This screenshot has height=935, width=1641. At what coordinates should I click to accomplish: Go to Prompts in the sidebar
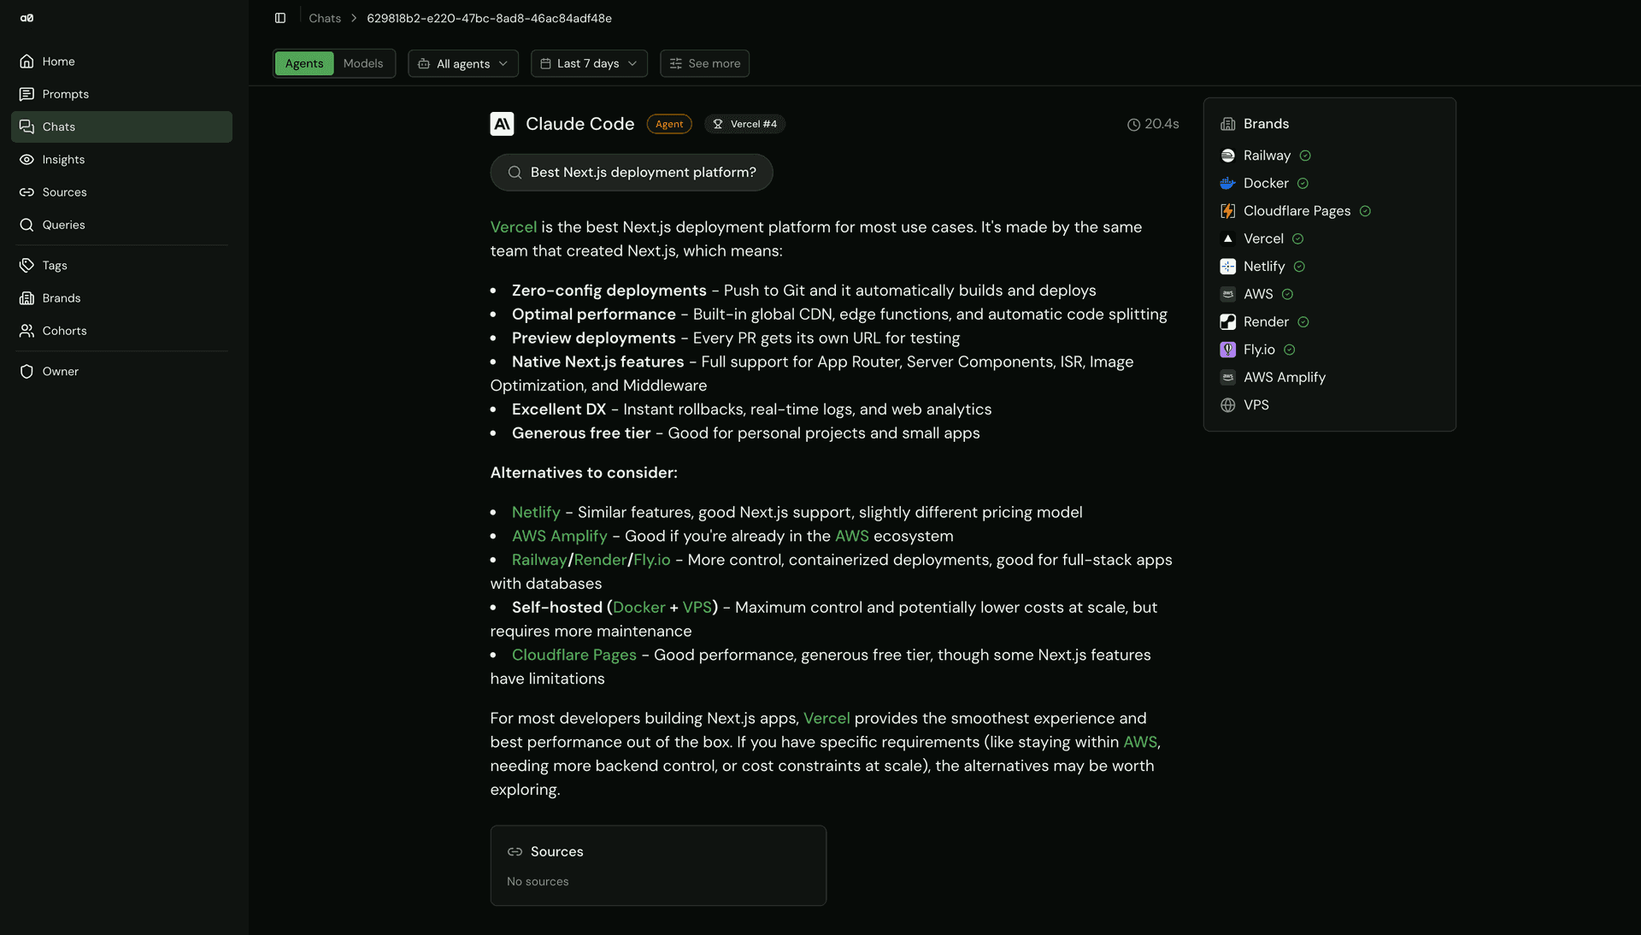coord(121,94)
